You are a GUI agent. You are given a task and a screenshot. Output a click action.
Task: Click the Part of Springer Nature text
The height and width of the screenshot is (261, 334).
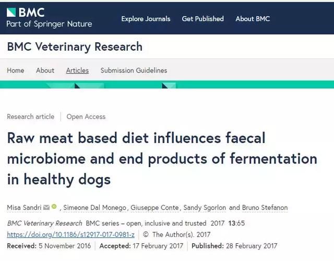click(49, 24)
